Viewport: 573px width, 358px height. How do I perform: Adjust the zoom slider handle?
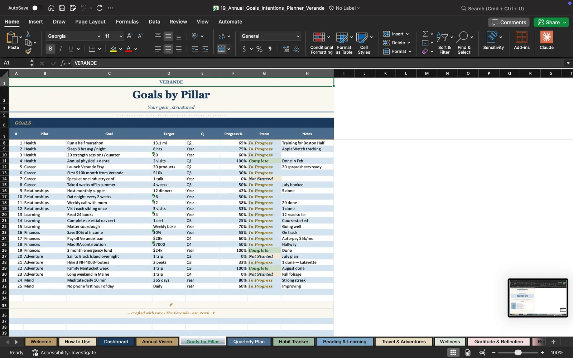518,352
